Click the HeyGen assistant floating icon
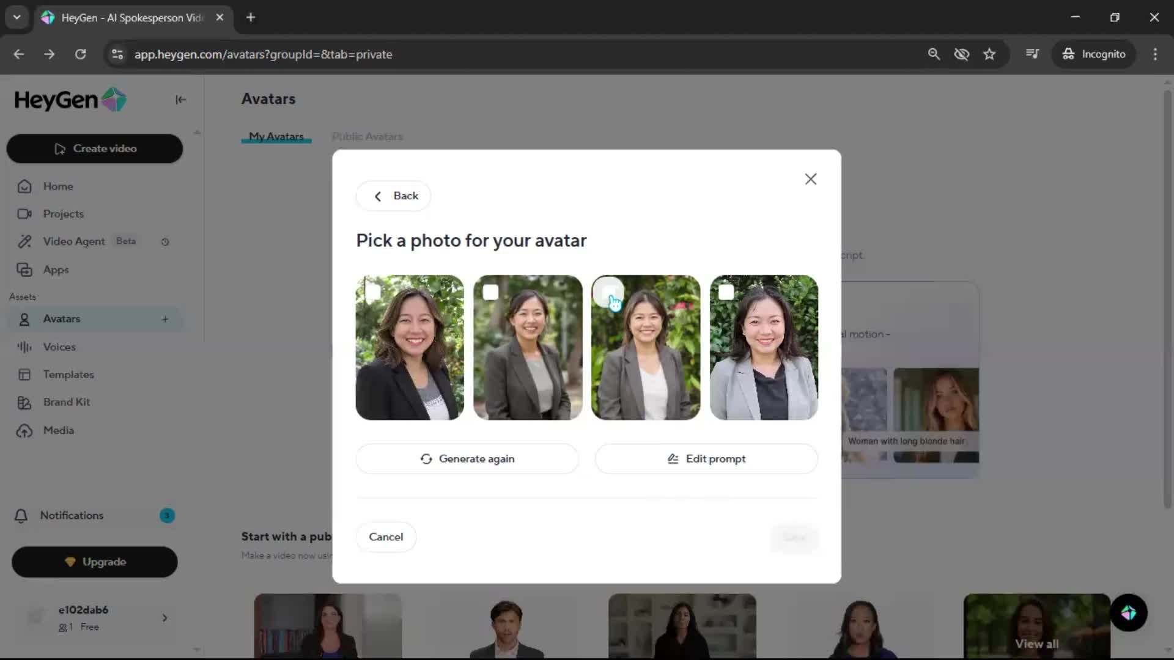The height and width of the screenshot is (660, 1174). tap(1128, 612)
